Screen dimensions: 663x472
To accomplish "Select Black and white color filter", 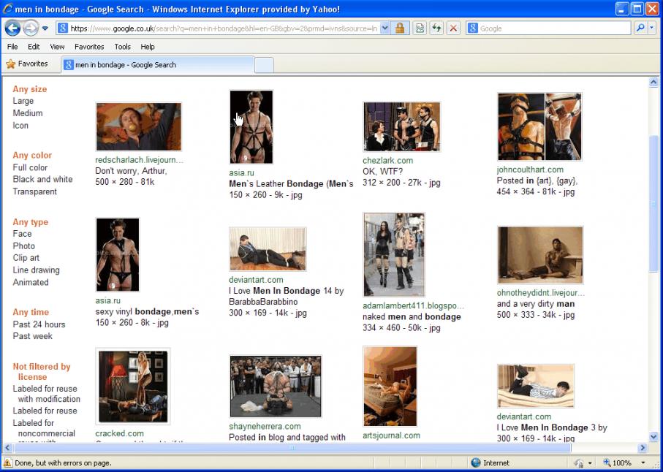I will coord(42,179).
